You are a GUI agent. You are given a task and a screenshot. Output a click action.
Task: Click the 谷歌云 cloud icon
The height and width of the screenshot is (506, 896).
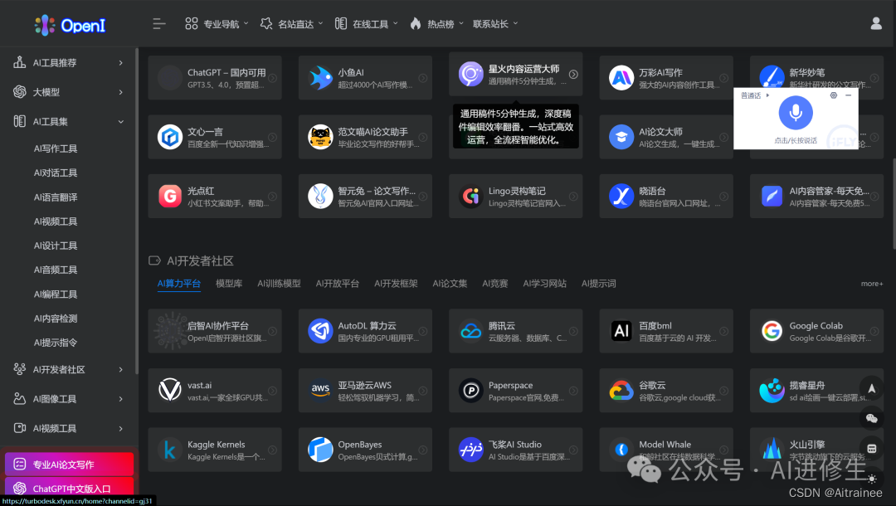coord(621,391)
